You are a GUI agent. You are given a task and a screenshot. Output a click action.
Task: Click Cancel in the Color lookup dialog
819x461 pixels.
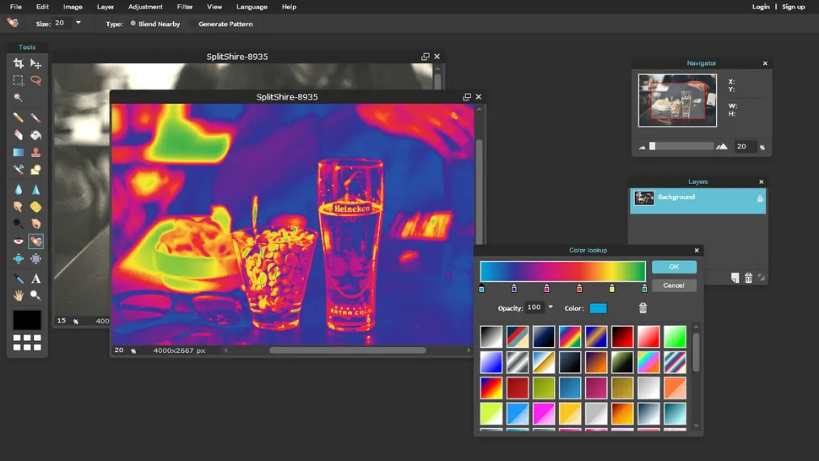tap(674, 285)
